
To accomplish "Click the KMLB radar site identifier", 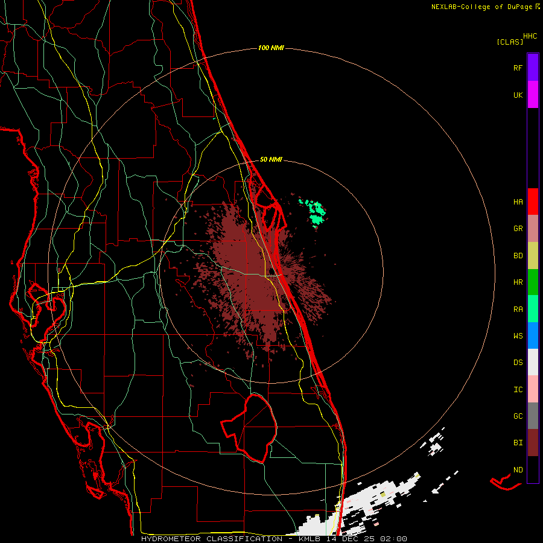I will pyautogui.click(x=311, y=539).
